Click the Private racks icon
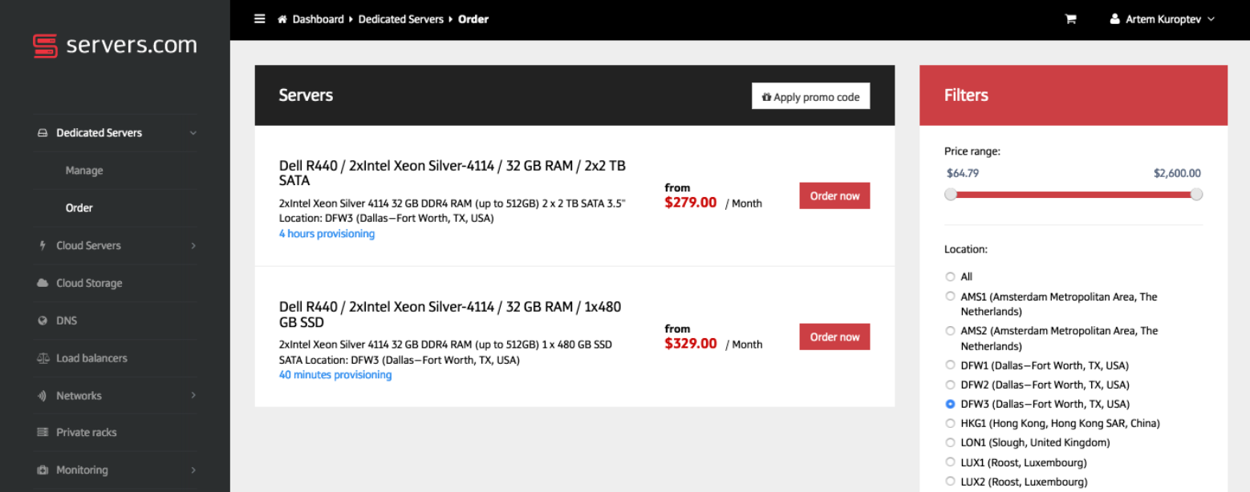 click(43, 433)
